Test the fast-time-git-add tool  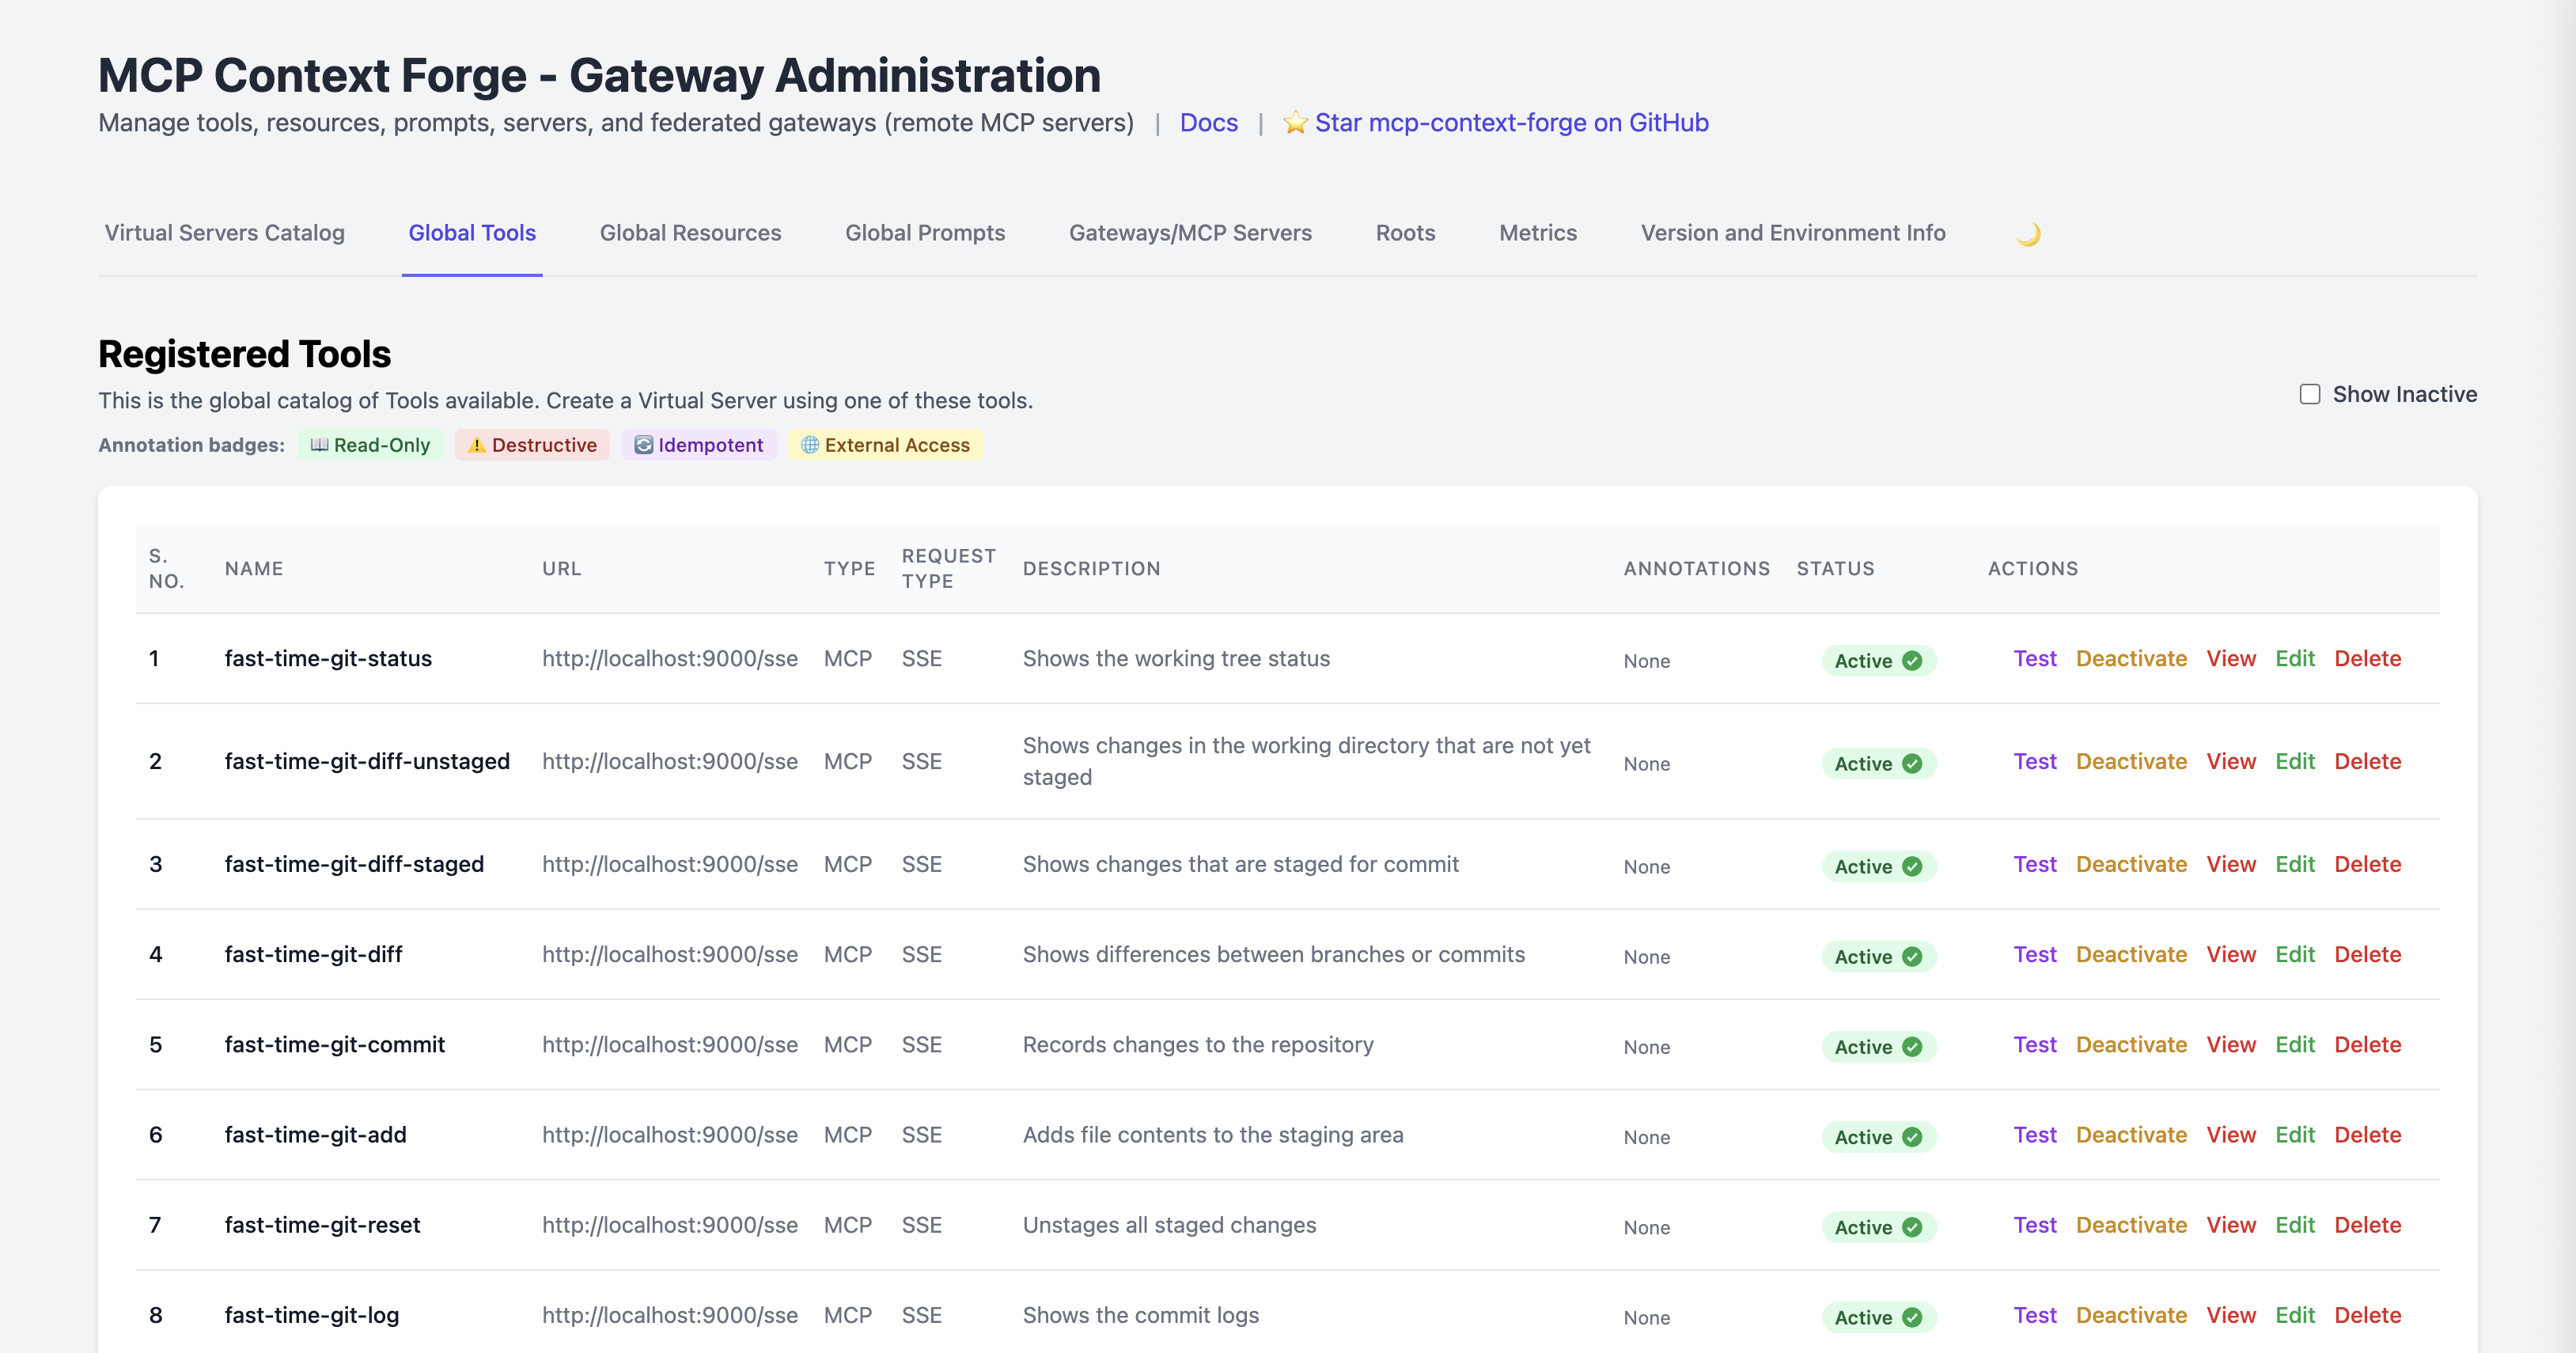(2035, 1134)
